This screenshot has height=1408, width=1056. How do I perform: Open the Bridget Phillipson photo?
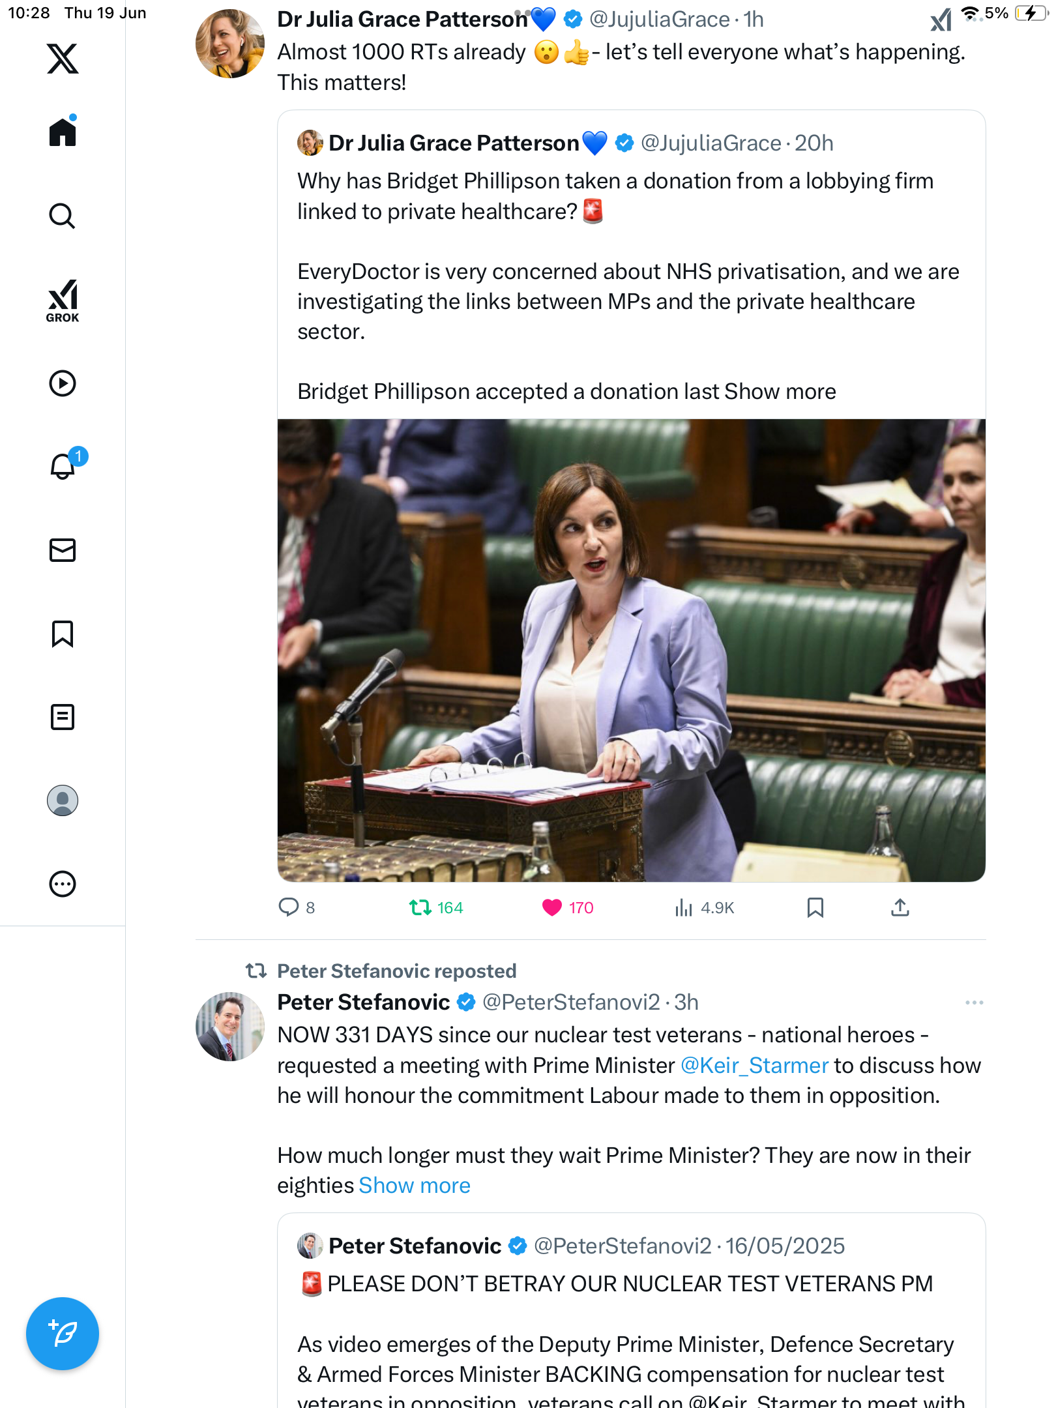[x=631, y=651]
